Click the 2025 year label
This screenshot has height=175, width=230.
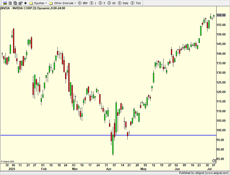click(x=12, y=169)
